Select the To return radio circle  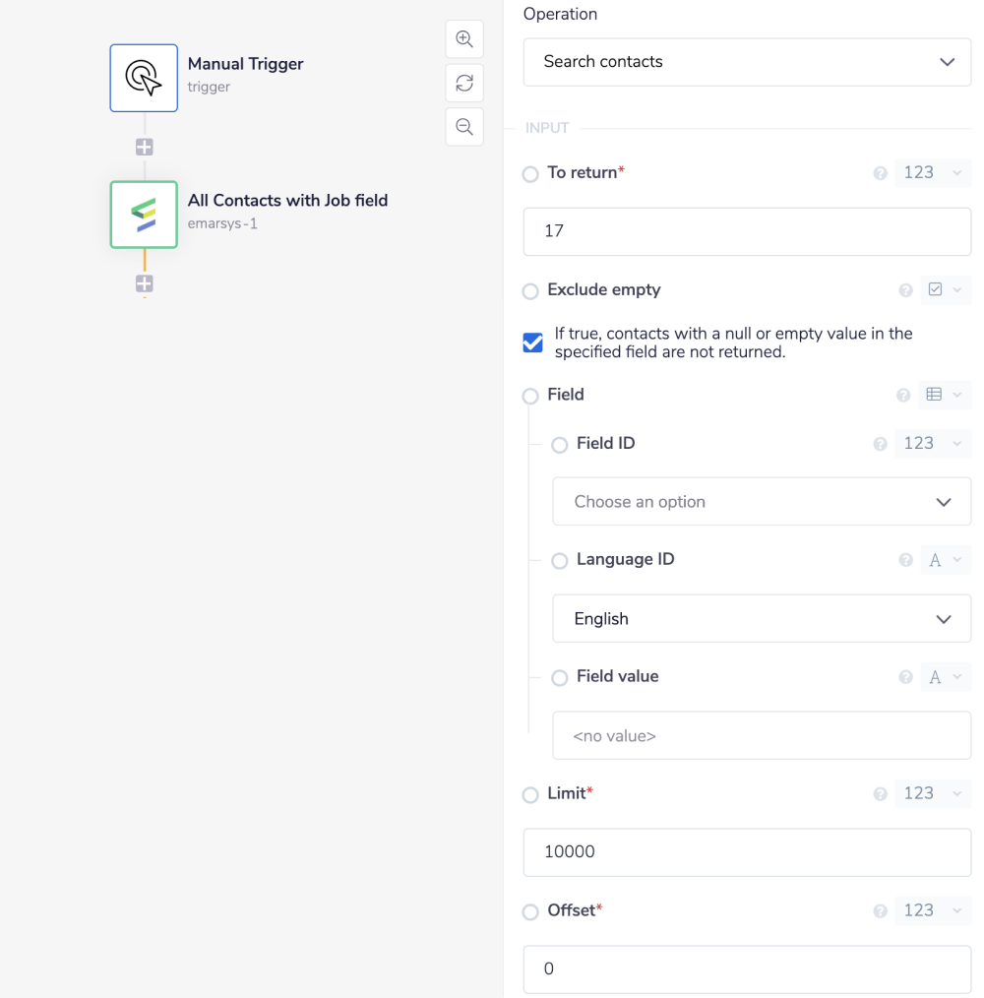click(x=530, y=174)
